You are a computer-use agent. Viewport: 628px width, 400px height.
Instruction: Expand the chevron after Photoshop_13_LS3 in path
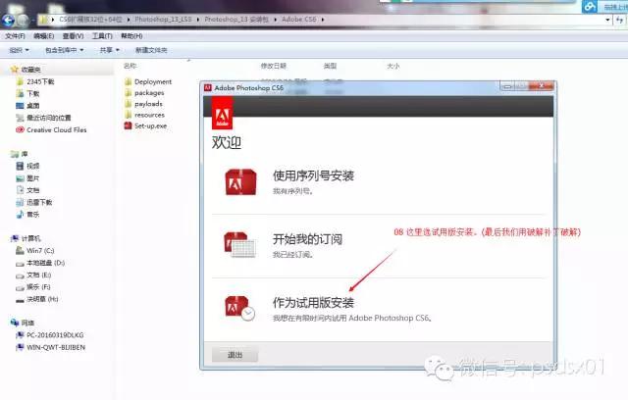click(198, 20)
